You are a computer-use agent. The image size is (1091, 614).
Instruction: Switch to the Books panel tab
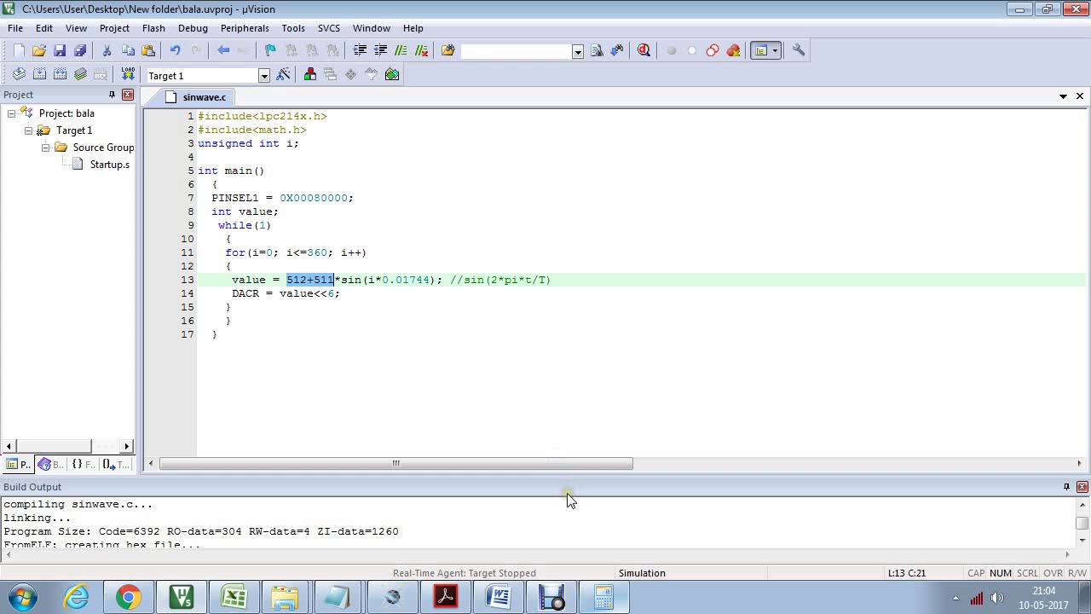point(51,464)
